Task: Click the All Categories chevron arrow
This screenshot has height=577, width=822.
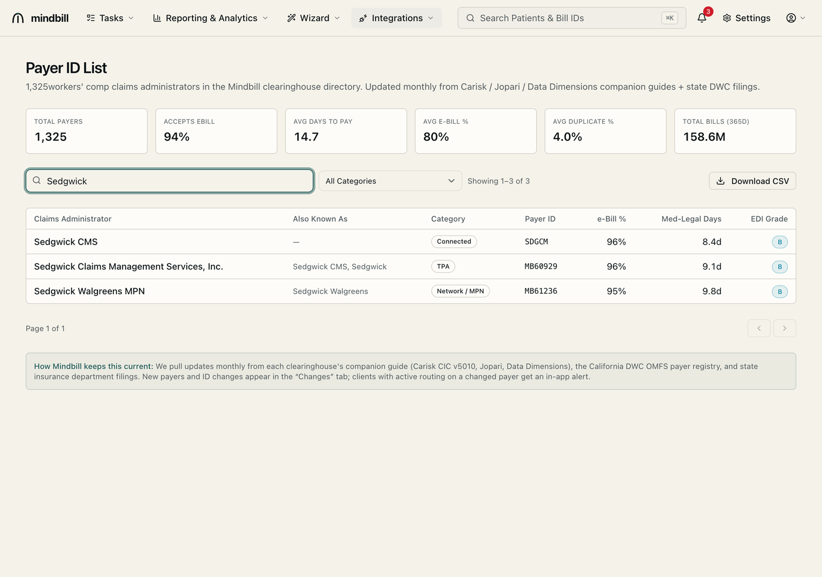Action: 451,181
